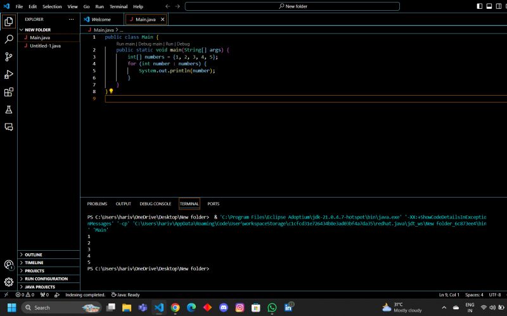The image size is (507, 316).
Task: Click the lightbulb code action icon
Action: [x=111, y=91]
